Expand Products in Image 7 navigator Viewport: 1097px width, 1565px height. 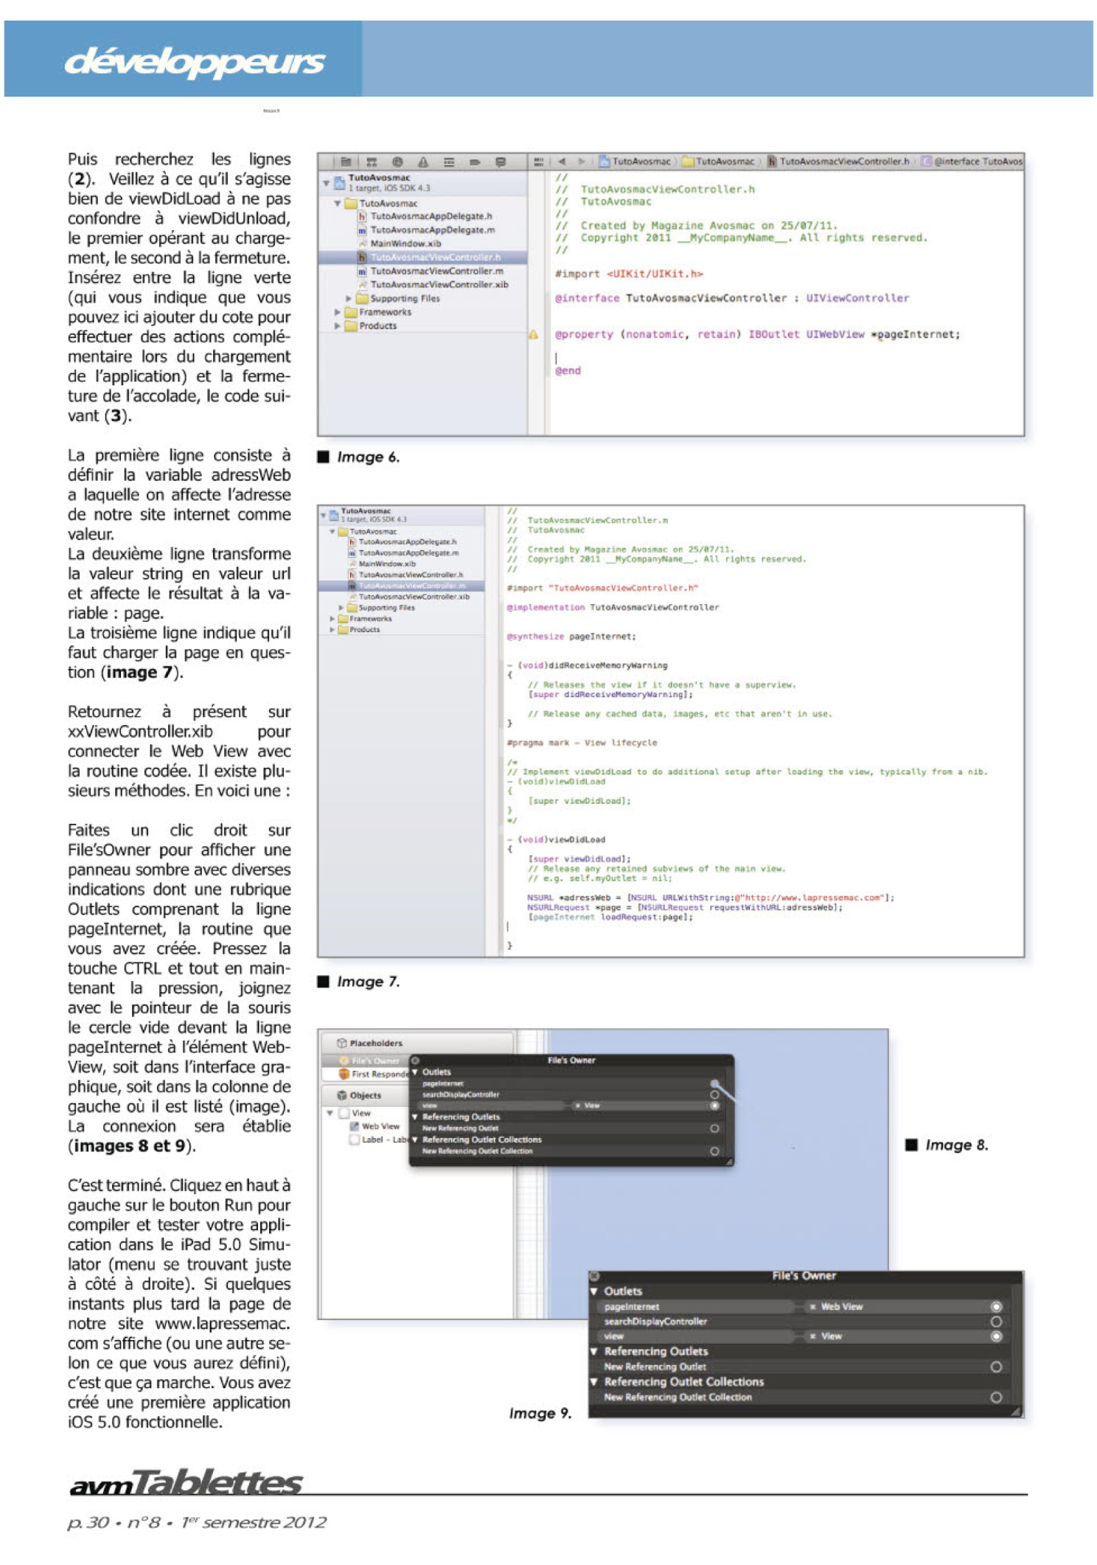332,630
